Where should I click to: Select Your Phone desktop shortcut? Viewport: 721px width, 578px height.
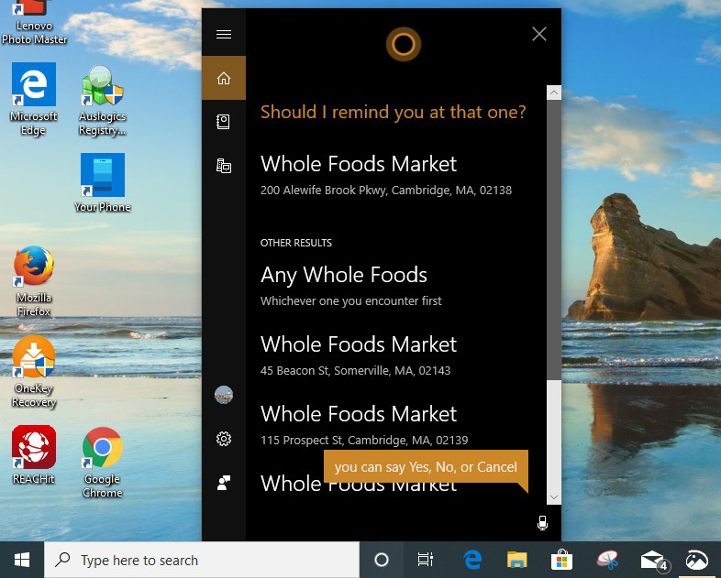[x=102, y=182]
